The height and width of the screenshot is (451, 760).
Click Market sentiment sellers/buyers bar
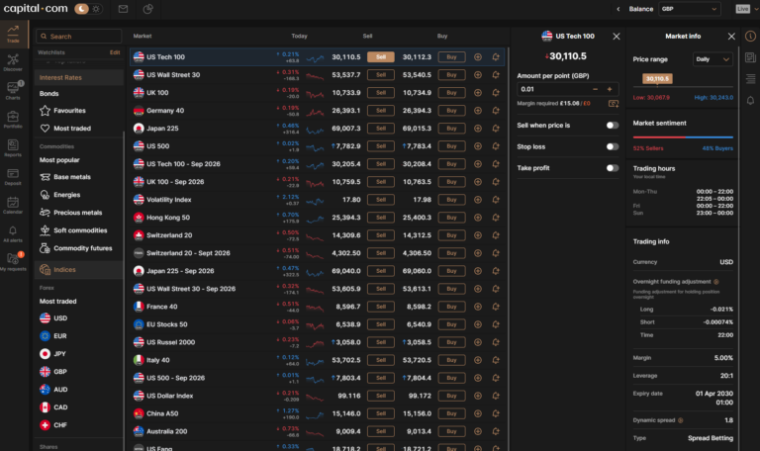click(x=683, y=137)
